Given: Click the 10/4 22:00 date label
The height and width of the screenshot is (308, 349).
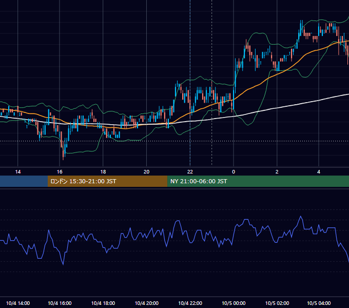Looking at the screenshot, I should [190, 303].
